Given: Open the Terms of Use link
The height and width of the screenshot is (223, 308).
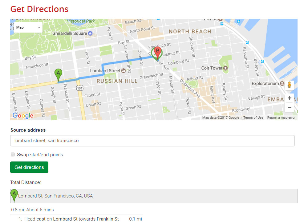Looking at the screenshot, I should click(253, 117).
